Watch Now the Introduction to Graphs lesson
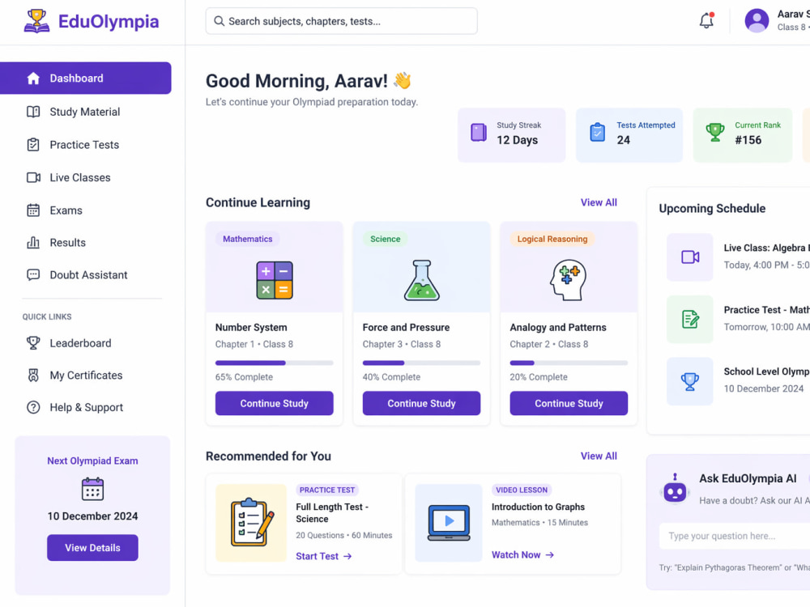The width and height of the screenshot is (810, 607). pos(522,554)
